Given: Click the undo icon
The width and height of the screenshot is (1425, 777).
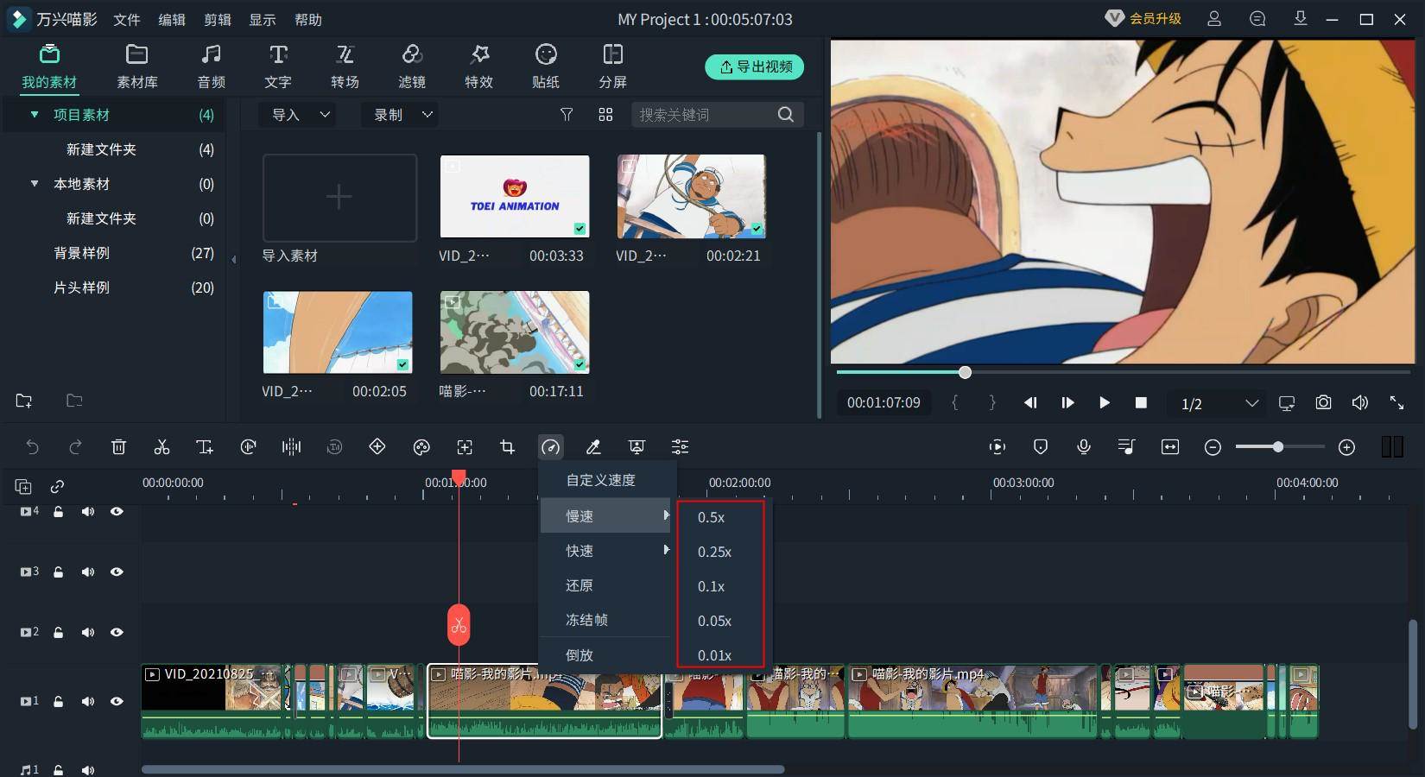Looking at the screenshot, I should point(32,446).
